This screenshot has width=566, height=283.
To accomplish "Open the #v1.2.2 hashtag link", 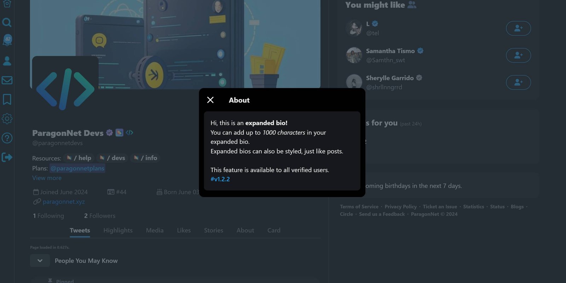I will 220,179.
